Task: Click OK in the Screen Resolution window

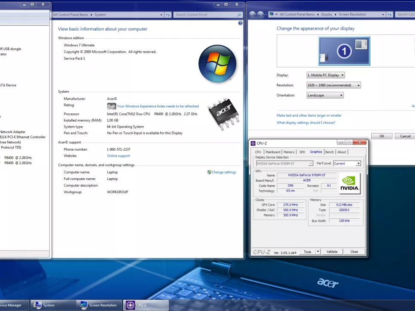Action: 381,136
